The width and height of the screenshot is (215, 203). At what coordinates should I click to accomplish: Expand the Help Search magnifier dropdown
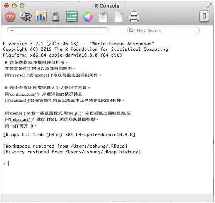(132, 30)
